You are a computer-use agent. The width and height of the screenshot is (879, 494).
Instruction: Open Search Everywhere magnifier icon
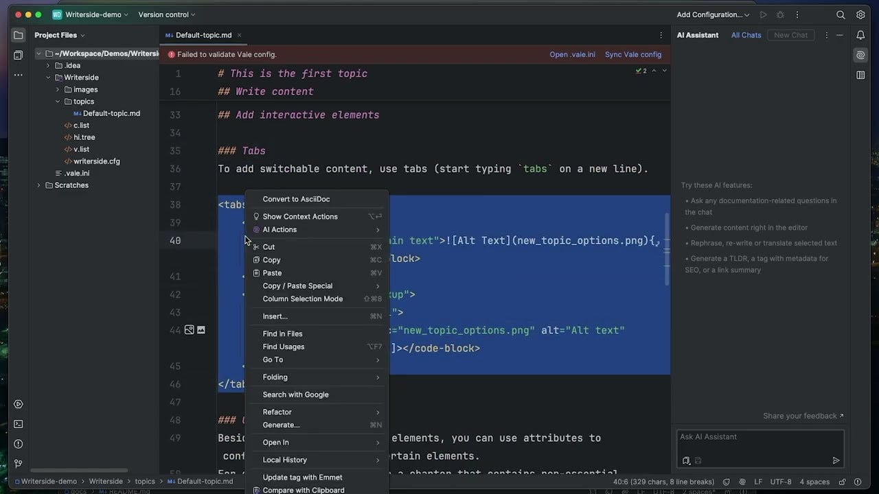click(841, 14)
